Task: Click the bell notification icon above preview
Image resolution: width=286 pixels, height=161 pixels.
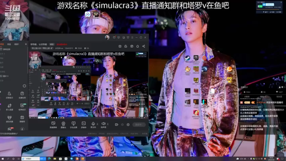Action: pos(138,46)
